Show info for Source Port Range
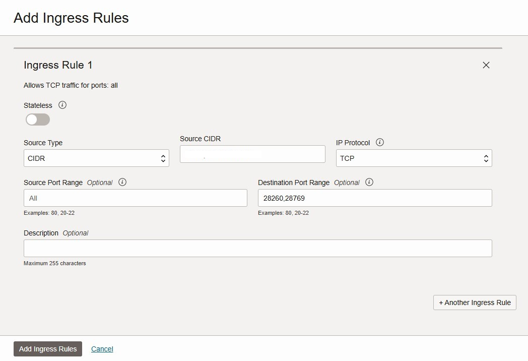Screen dimensions: 528x361 click(122, 182)
